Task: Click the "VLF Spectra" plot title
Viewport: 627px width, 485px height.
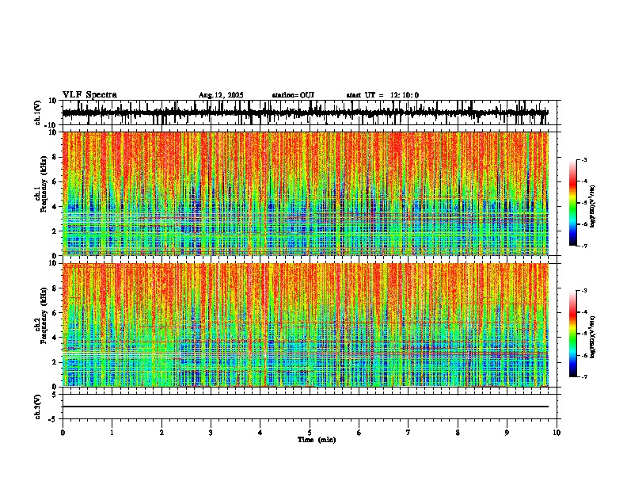Action: pyautogui.click(x=89, y=95)
